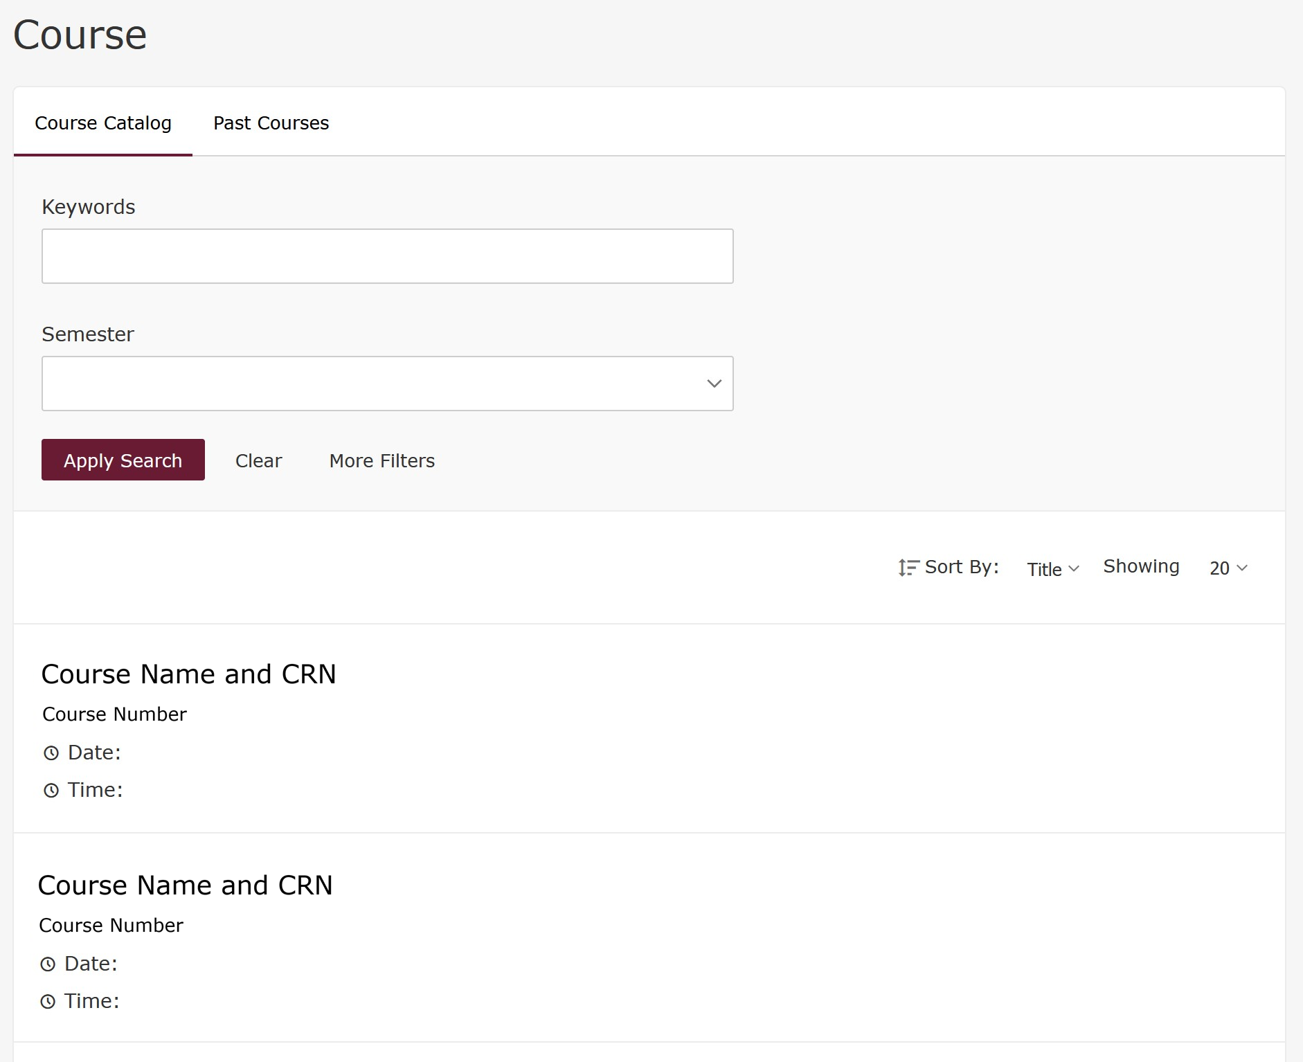The width and height of the screenshot is (1303, 1062).
Task: Click the Course page heading
Action: pyautogui.click(x=80, y=35)
